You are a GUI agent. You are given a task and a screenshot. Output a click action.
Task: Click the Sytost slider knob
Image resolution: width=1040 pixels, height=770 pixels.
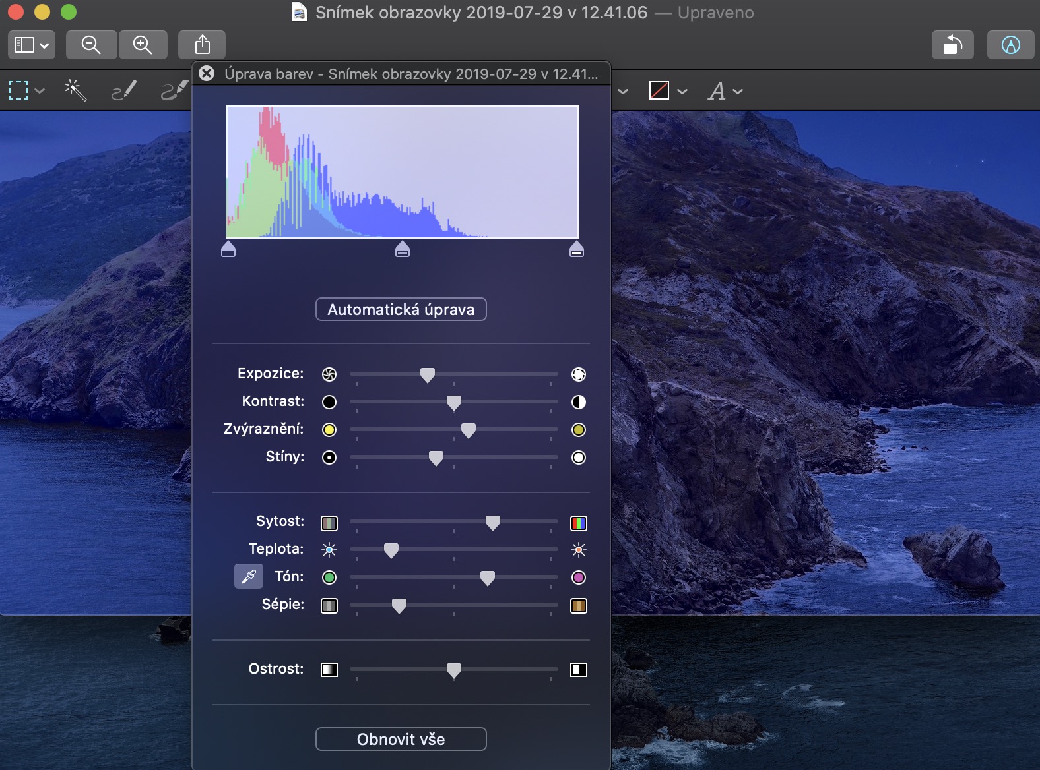point(493,522)
